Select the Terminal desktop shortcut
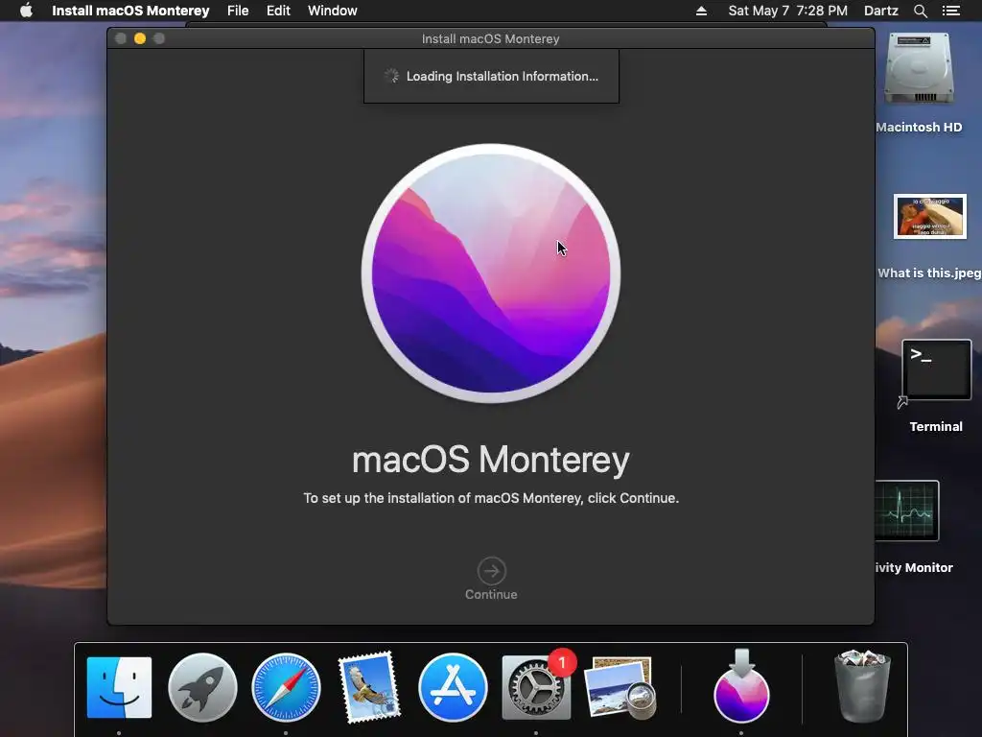This screenshot has width=982, height=737. point(936,369)
